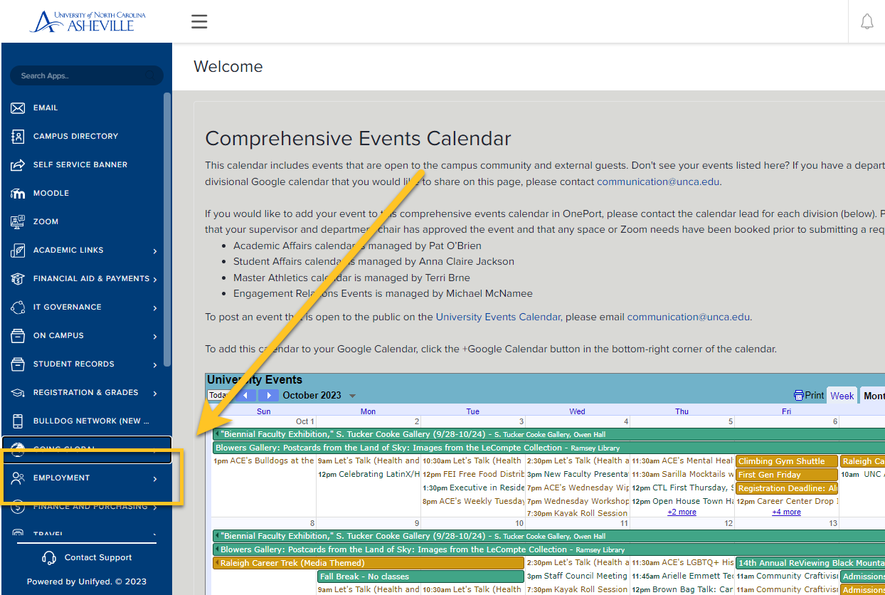This screenshot has width=885, height=595.
Task: Open the Moodle icon
Action: coord(18,194)
